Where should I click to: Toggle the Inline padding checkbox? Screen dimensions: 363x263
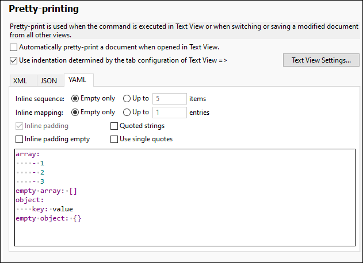20,126
